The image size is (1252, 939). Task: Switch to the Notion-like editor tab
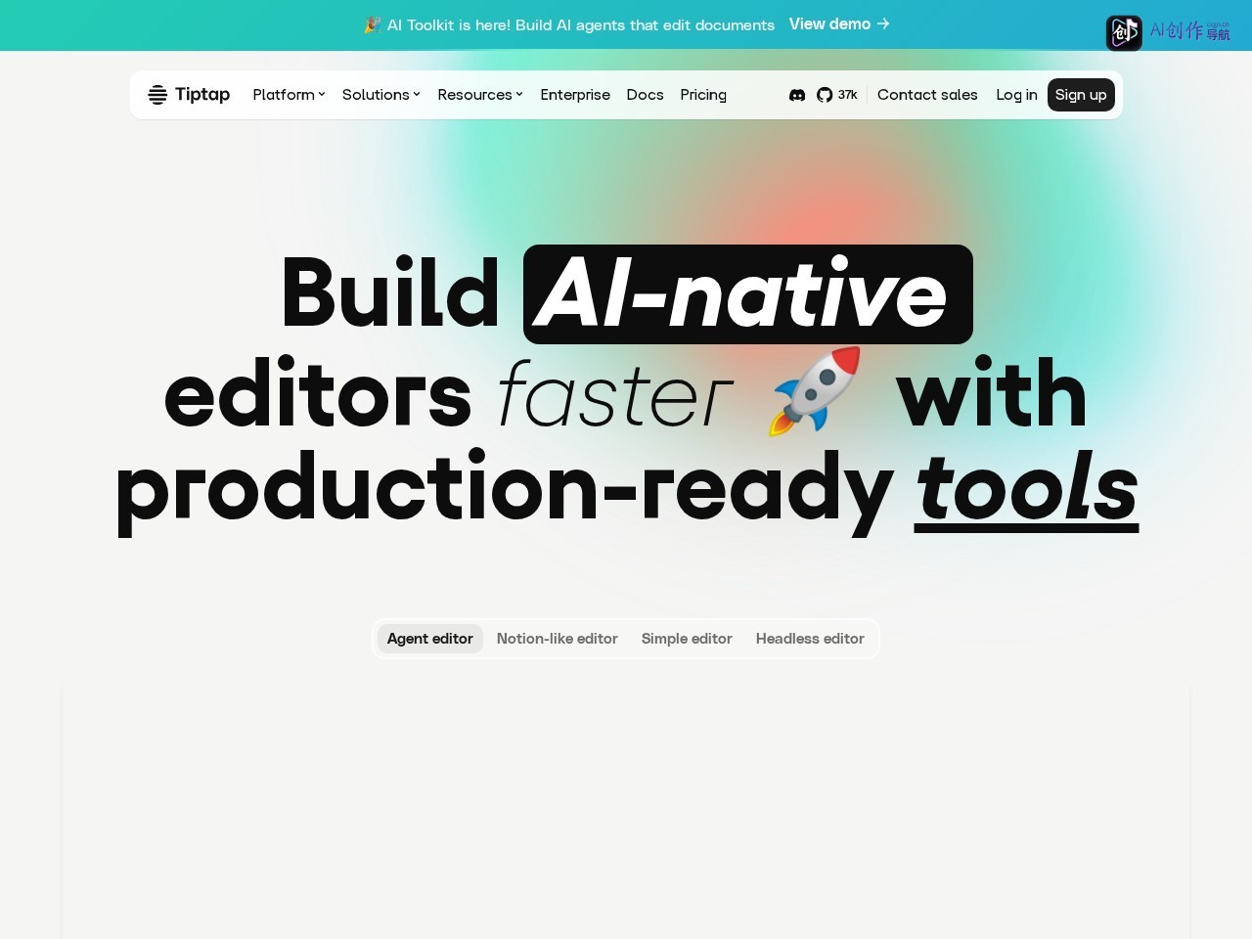[558, 639]
